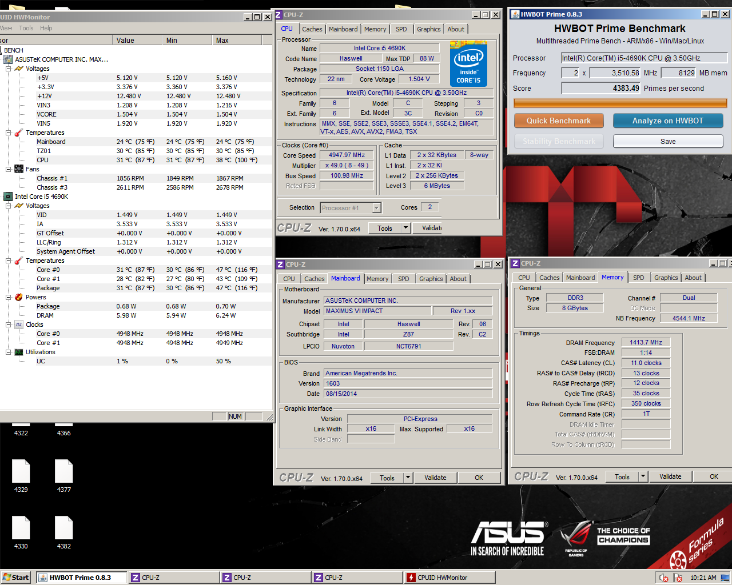Select the Chassis #1 fan row
The image size is (732, 585).
tap(136, 178)
